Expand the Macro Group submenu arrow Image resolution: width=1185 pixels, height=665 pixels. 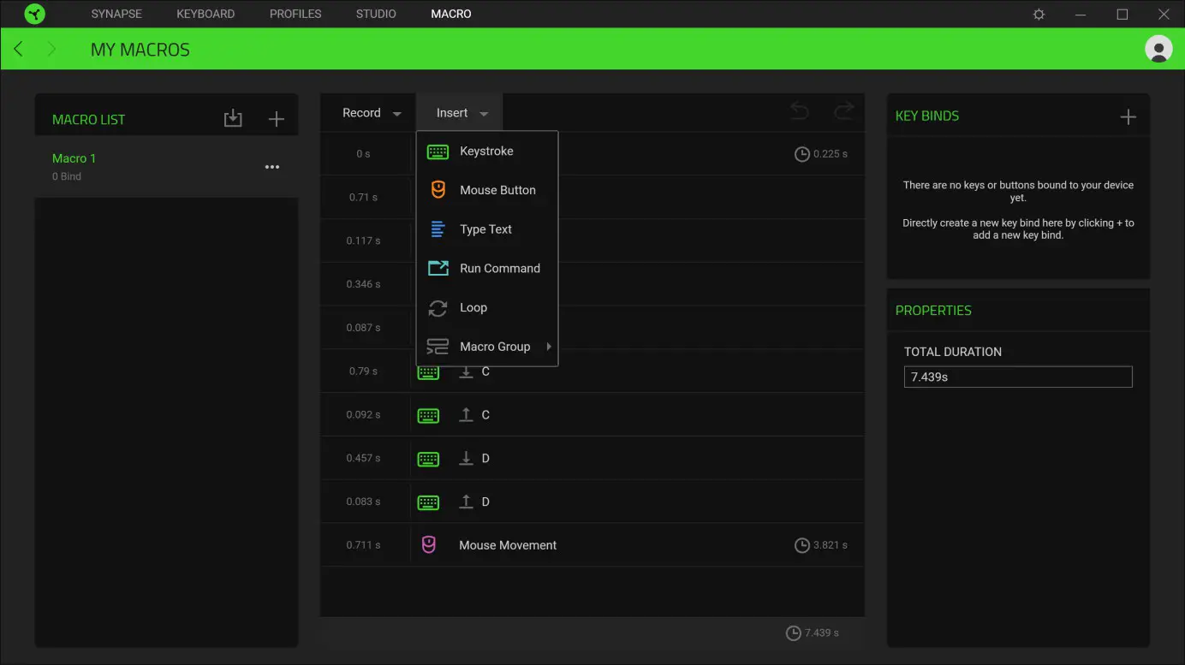[x=549, y=347]
